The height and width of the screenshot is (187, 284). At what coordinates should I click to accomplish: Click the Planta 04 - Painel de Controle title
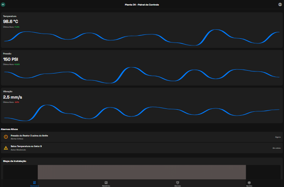pos(142,4)
